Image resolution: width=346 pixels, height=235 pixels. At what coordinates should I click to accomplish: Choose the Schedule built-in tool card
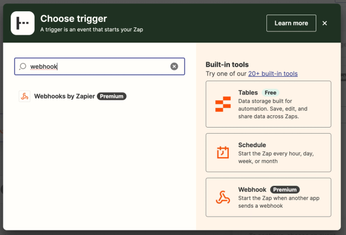(x=268, y=152)
